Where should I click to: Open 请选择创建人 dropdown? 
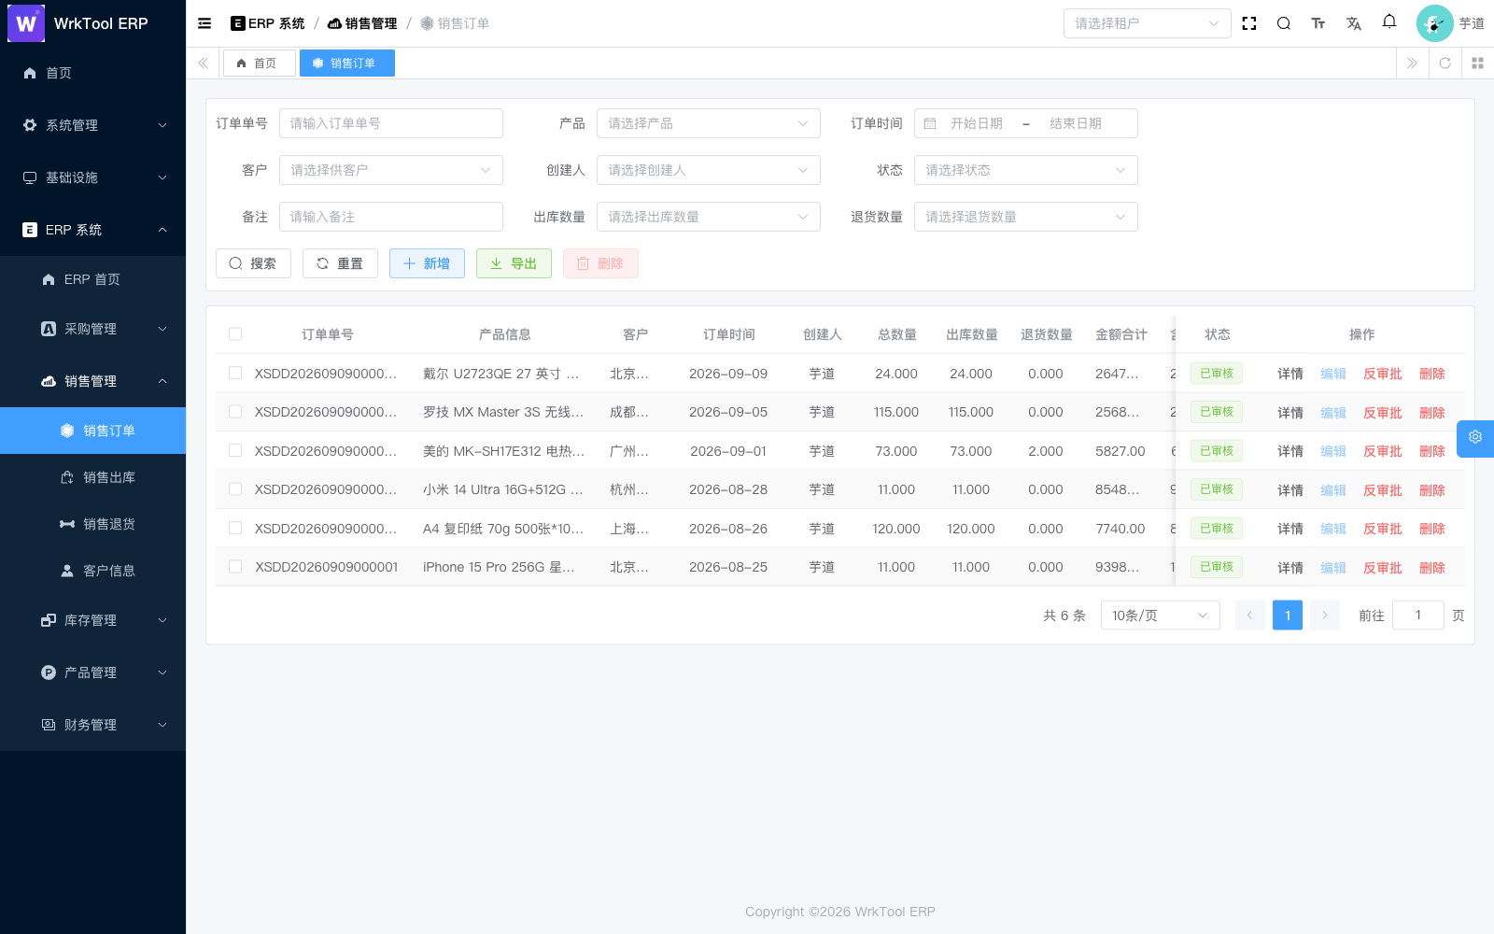pyautogui.click(x=709, y=170)
